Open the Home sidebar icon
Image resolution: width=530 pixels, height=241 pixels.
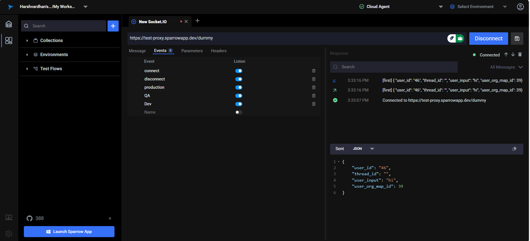(9, 24)
